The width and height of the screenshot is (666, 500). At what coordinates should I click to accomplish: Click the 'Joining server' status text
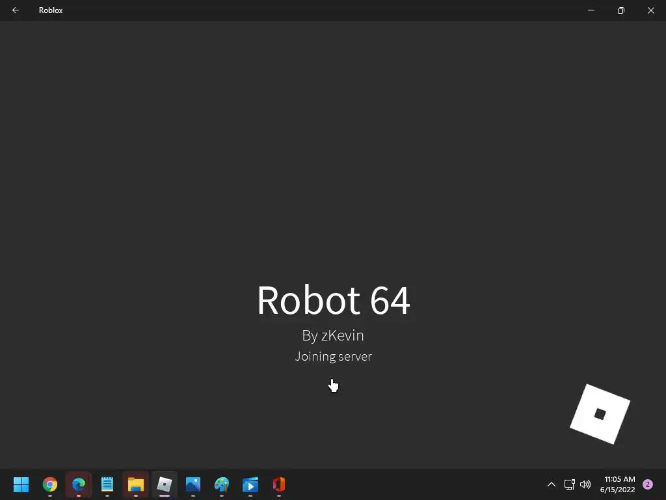click(x=333, y=356)
